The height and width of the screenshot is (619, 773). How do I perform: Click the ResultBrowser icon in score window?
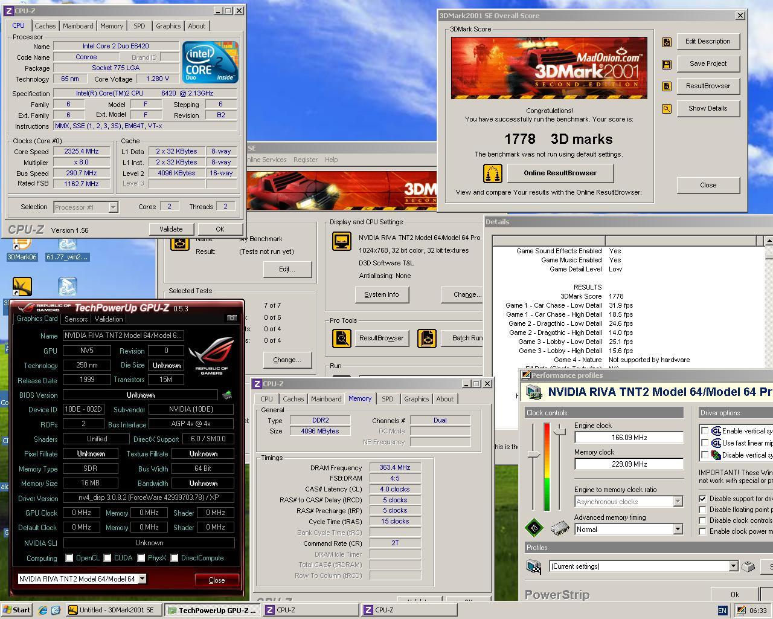(x=667, y=86)
